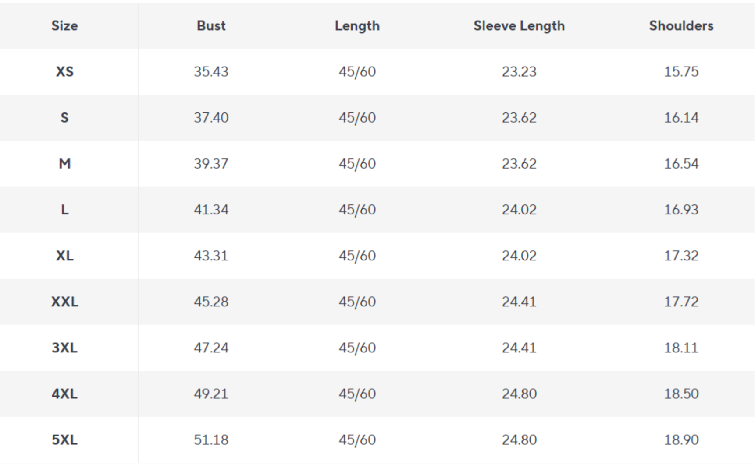Click the shoulders value 16.14
Screen dimensions: 755x464
(x=681, y=118)
